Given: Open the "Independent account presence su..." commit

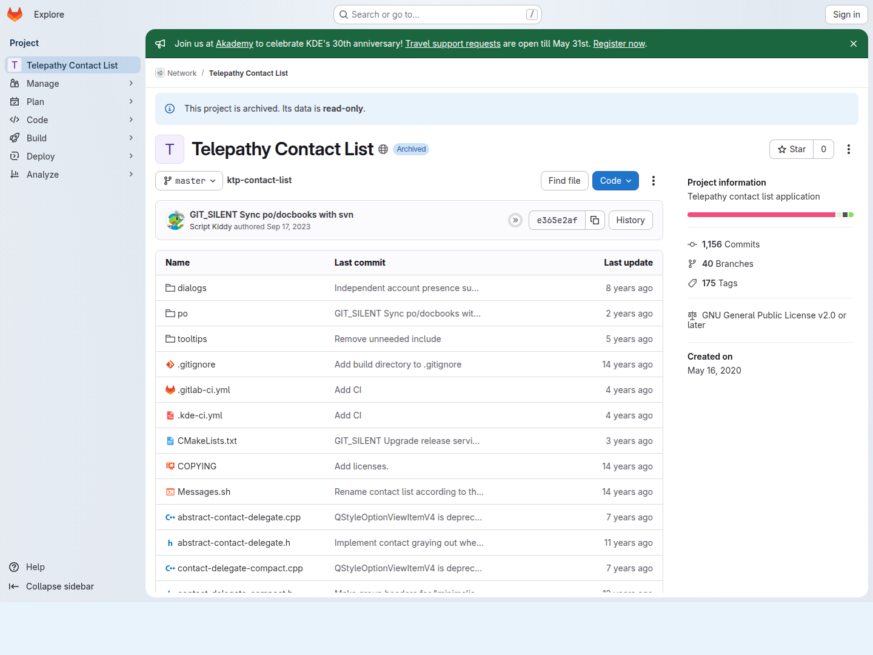Looking at the screenshot, I should tap(407, 288).
